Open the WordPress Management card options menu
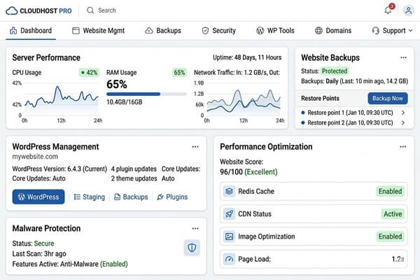Image resolution: width=420 pixels, height=280 pixels. tap(195, 147)
